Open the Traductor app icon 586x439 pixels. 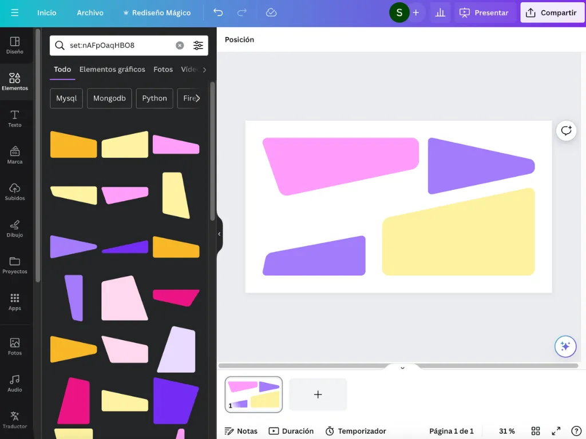click(x=15, y=420)
